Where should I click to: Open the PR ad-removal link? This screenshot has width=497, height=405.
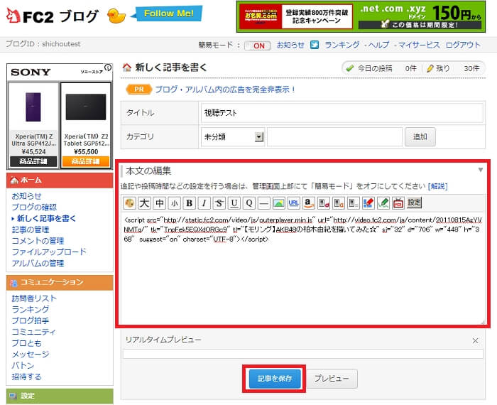tap(225, 90)
